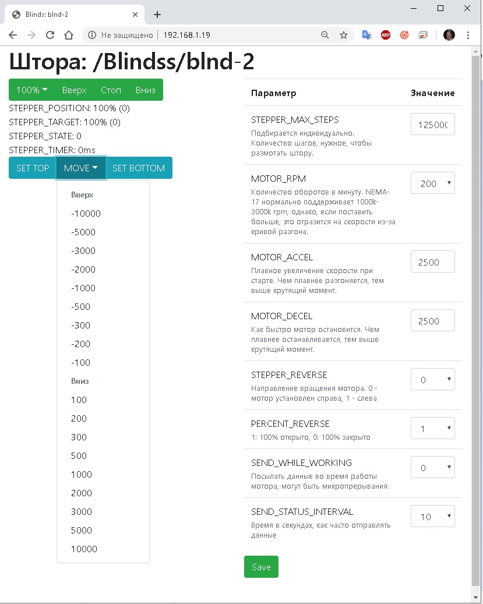Viewport: 483px width, 604px height.
Task: Click the browser back arrow
Action: point(13,35)
